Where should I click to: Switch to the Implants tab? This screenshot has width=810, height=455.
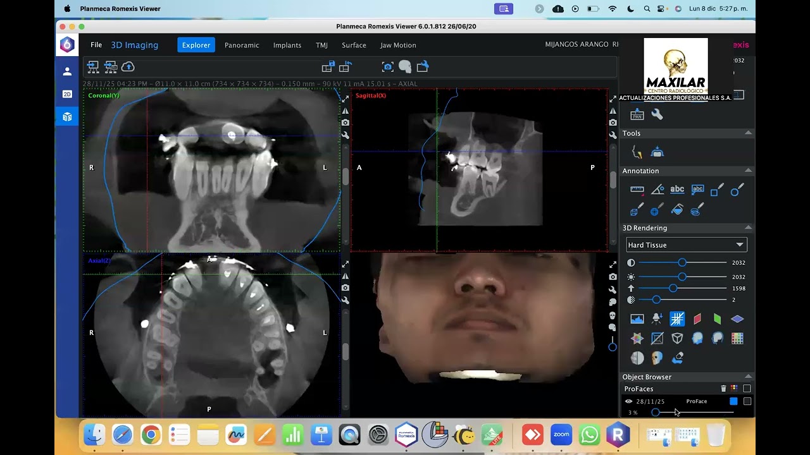coord(287,45)
